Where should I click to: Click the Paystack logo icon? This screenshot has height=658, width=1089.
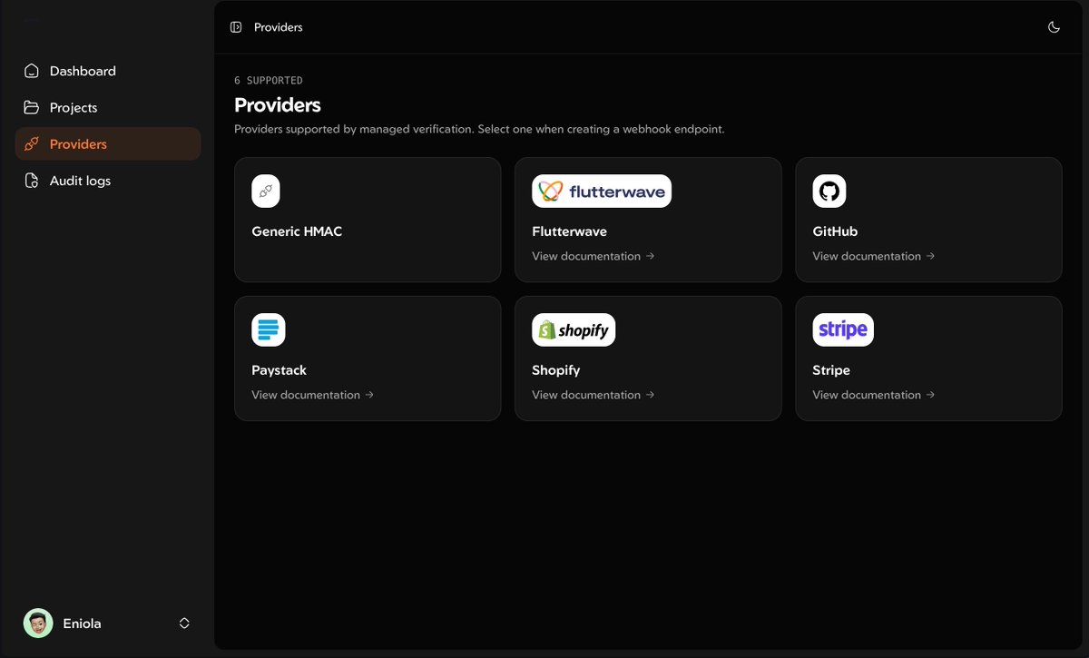click(269, 330)
